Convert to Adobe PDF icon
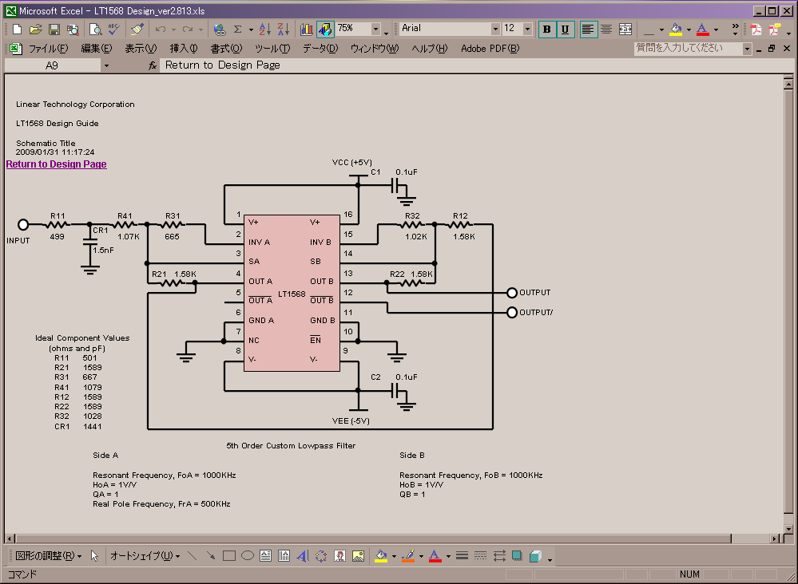 click(x=756, y=29)
